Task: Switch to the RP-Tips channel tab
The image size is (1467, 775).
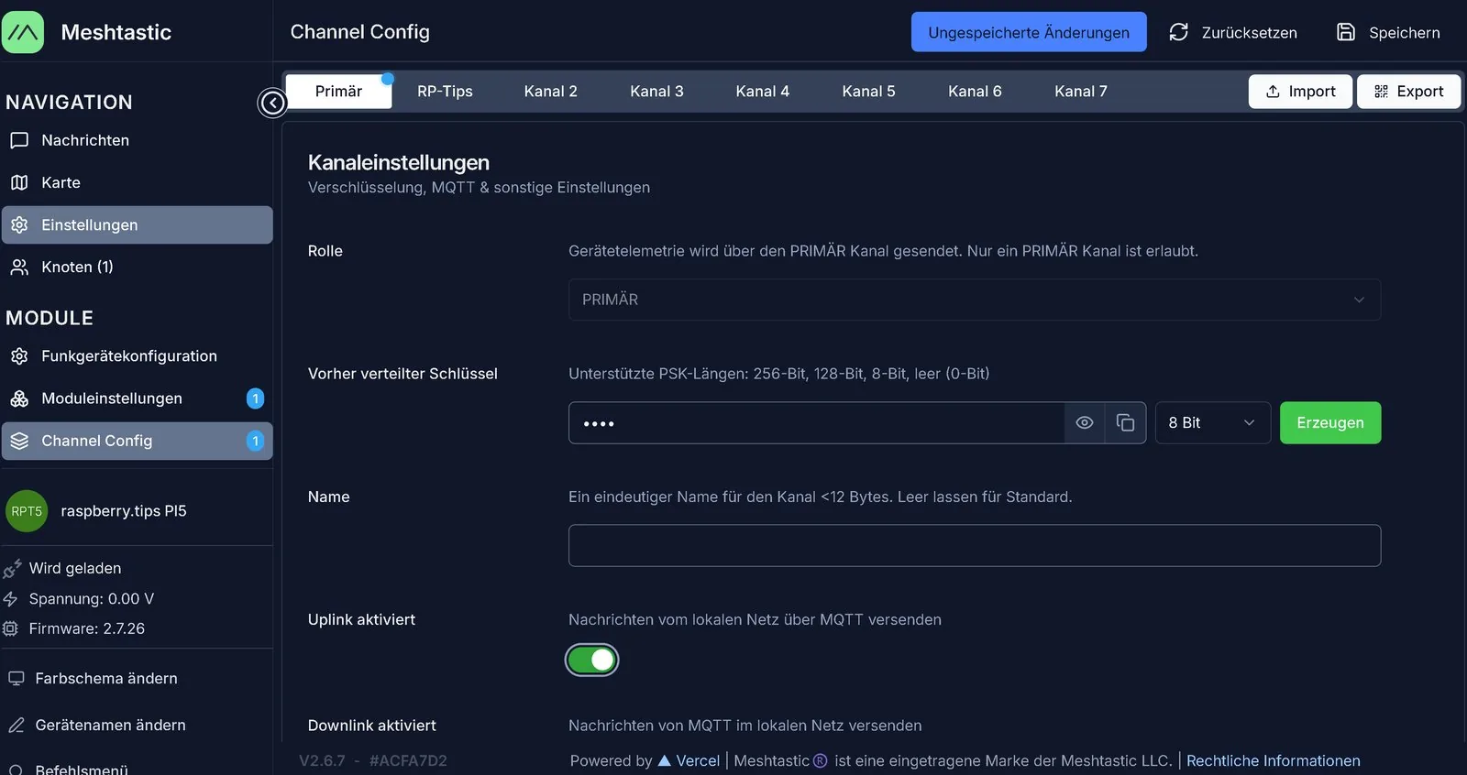Action: (445, 92)
